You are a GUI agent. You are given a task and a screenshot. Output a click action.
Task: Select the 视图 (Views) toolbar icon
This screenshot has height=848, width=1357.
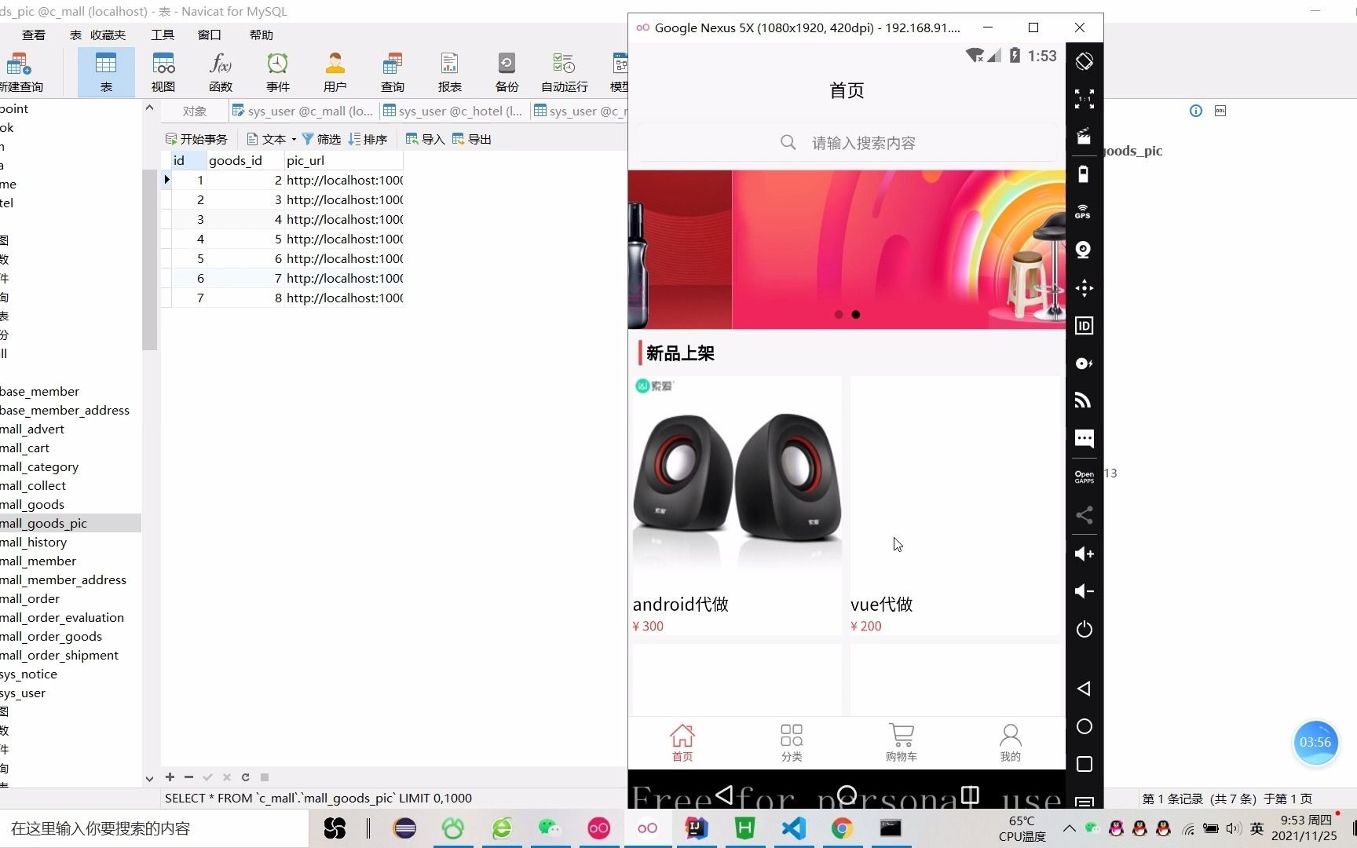[x=163, y=71]
